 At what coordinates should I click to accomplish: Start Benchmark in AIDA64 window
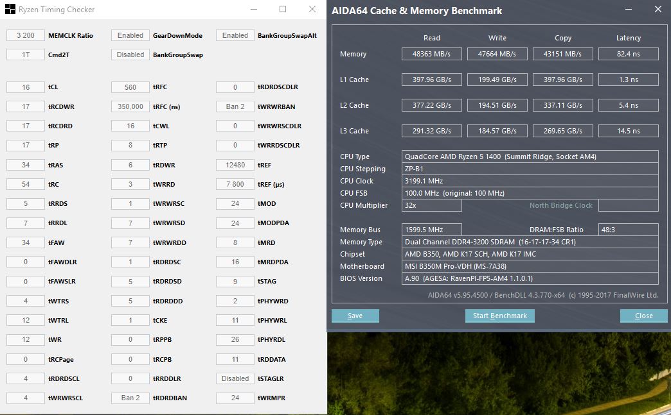pos(500,316)
